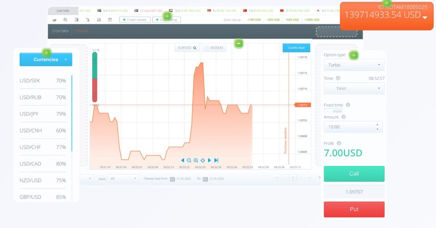436x228 pixels.
Task: Go to page 1 in pagination
Action: point(293,178)
